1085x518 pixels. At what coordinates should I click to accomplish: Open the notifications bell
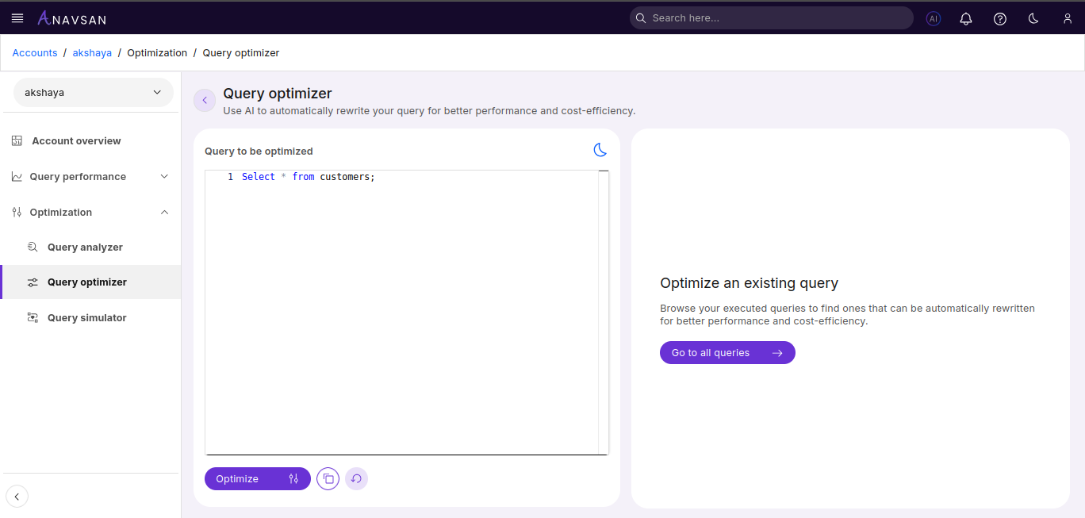click(966, 17)
